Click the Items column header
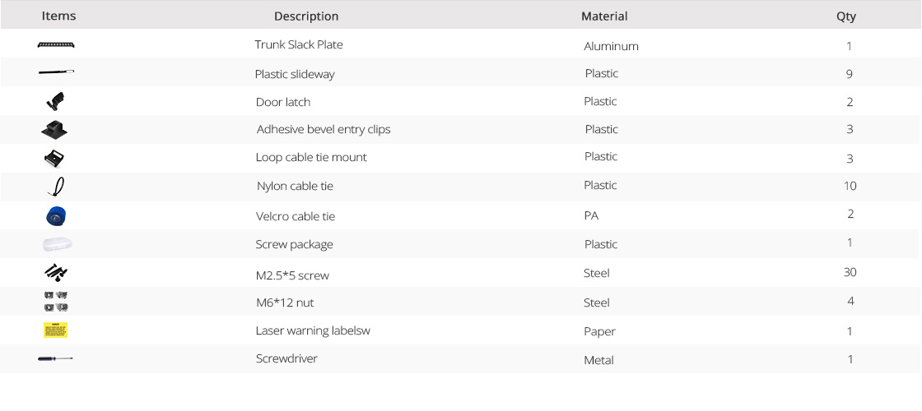 58,16
